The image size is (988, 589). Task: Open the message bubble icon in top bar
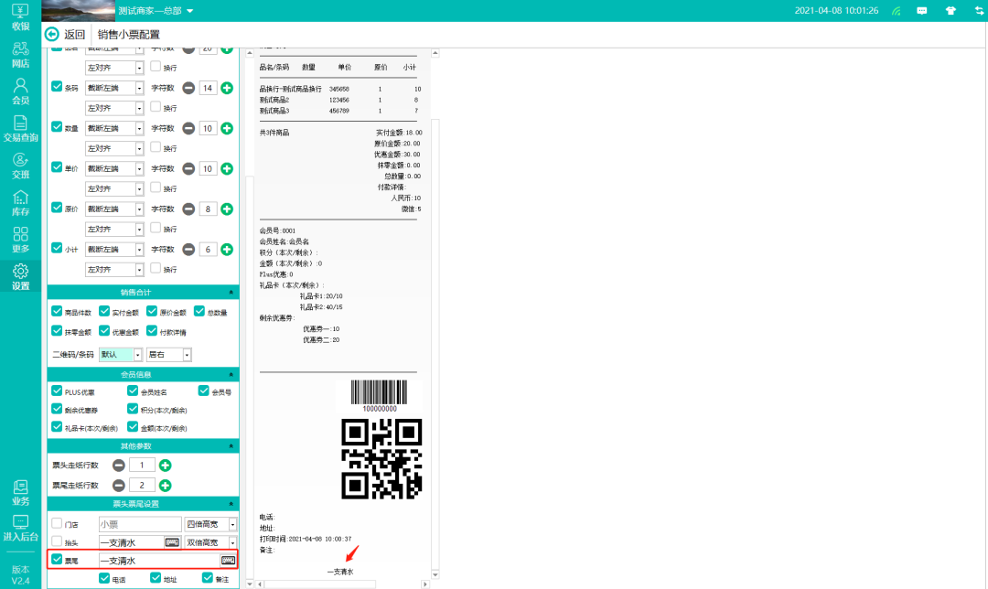(921, 11)
